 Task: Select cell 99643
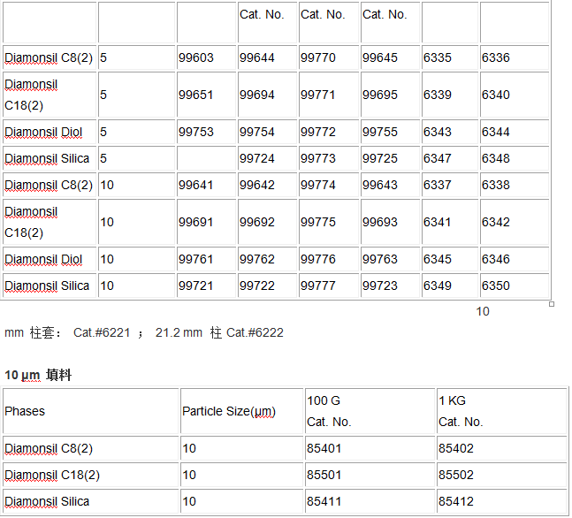tap(391, 185)
